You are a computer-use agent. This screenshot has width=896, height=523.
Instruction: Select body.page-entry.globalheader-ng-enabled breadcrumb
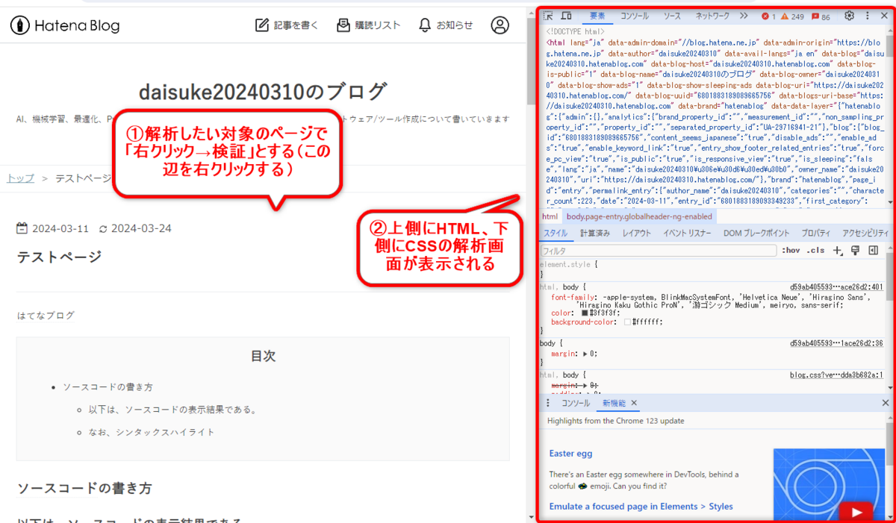[639, 216]
